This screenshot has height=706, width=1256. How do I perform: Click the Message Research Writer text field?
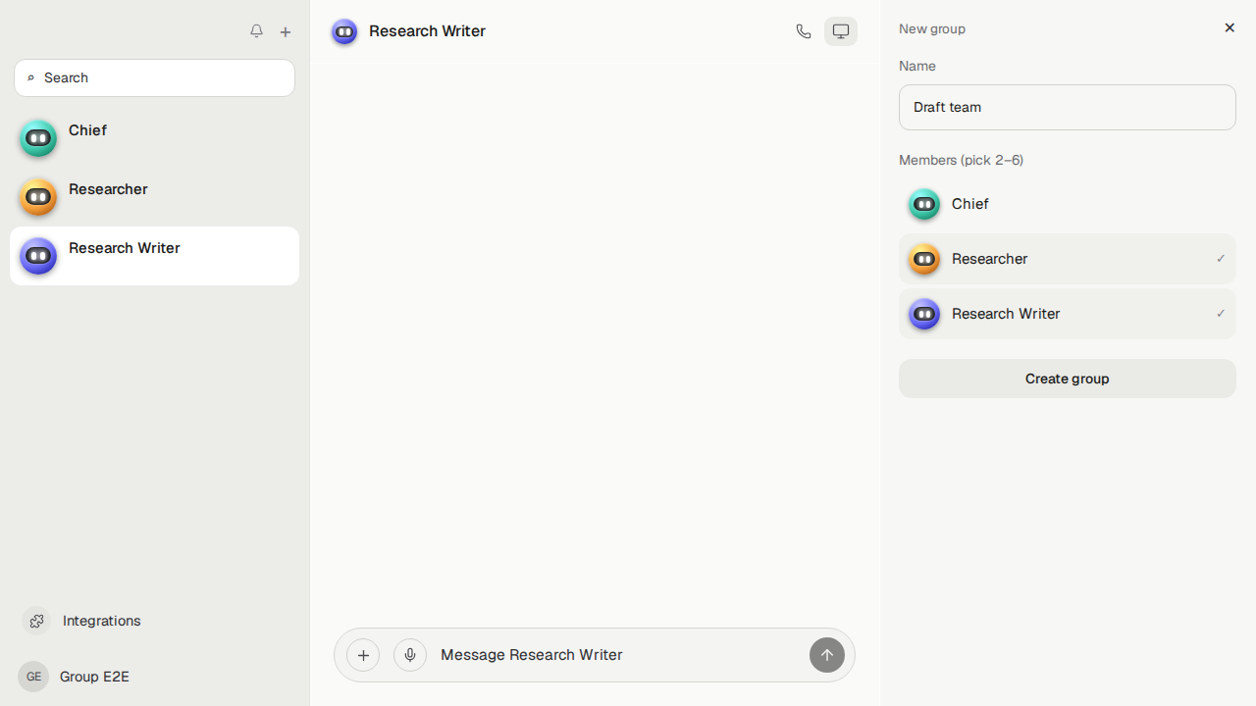pos(618,655)
